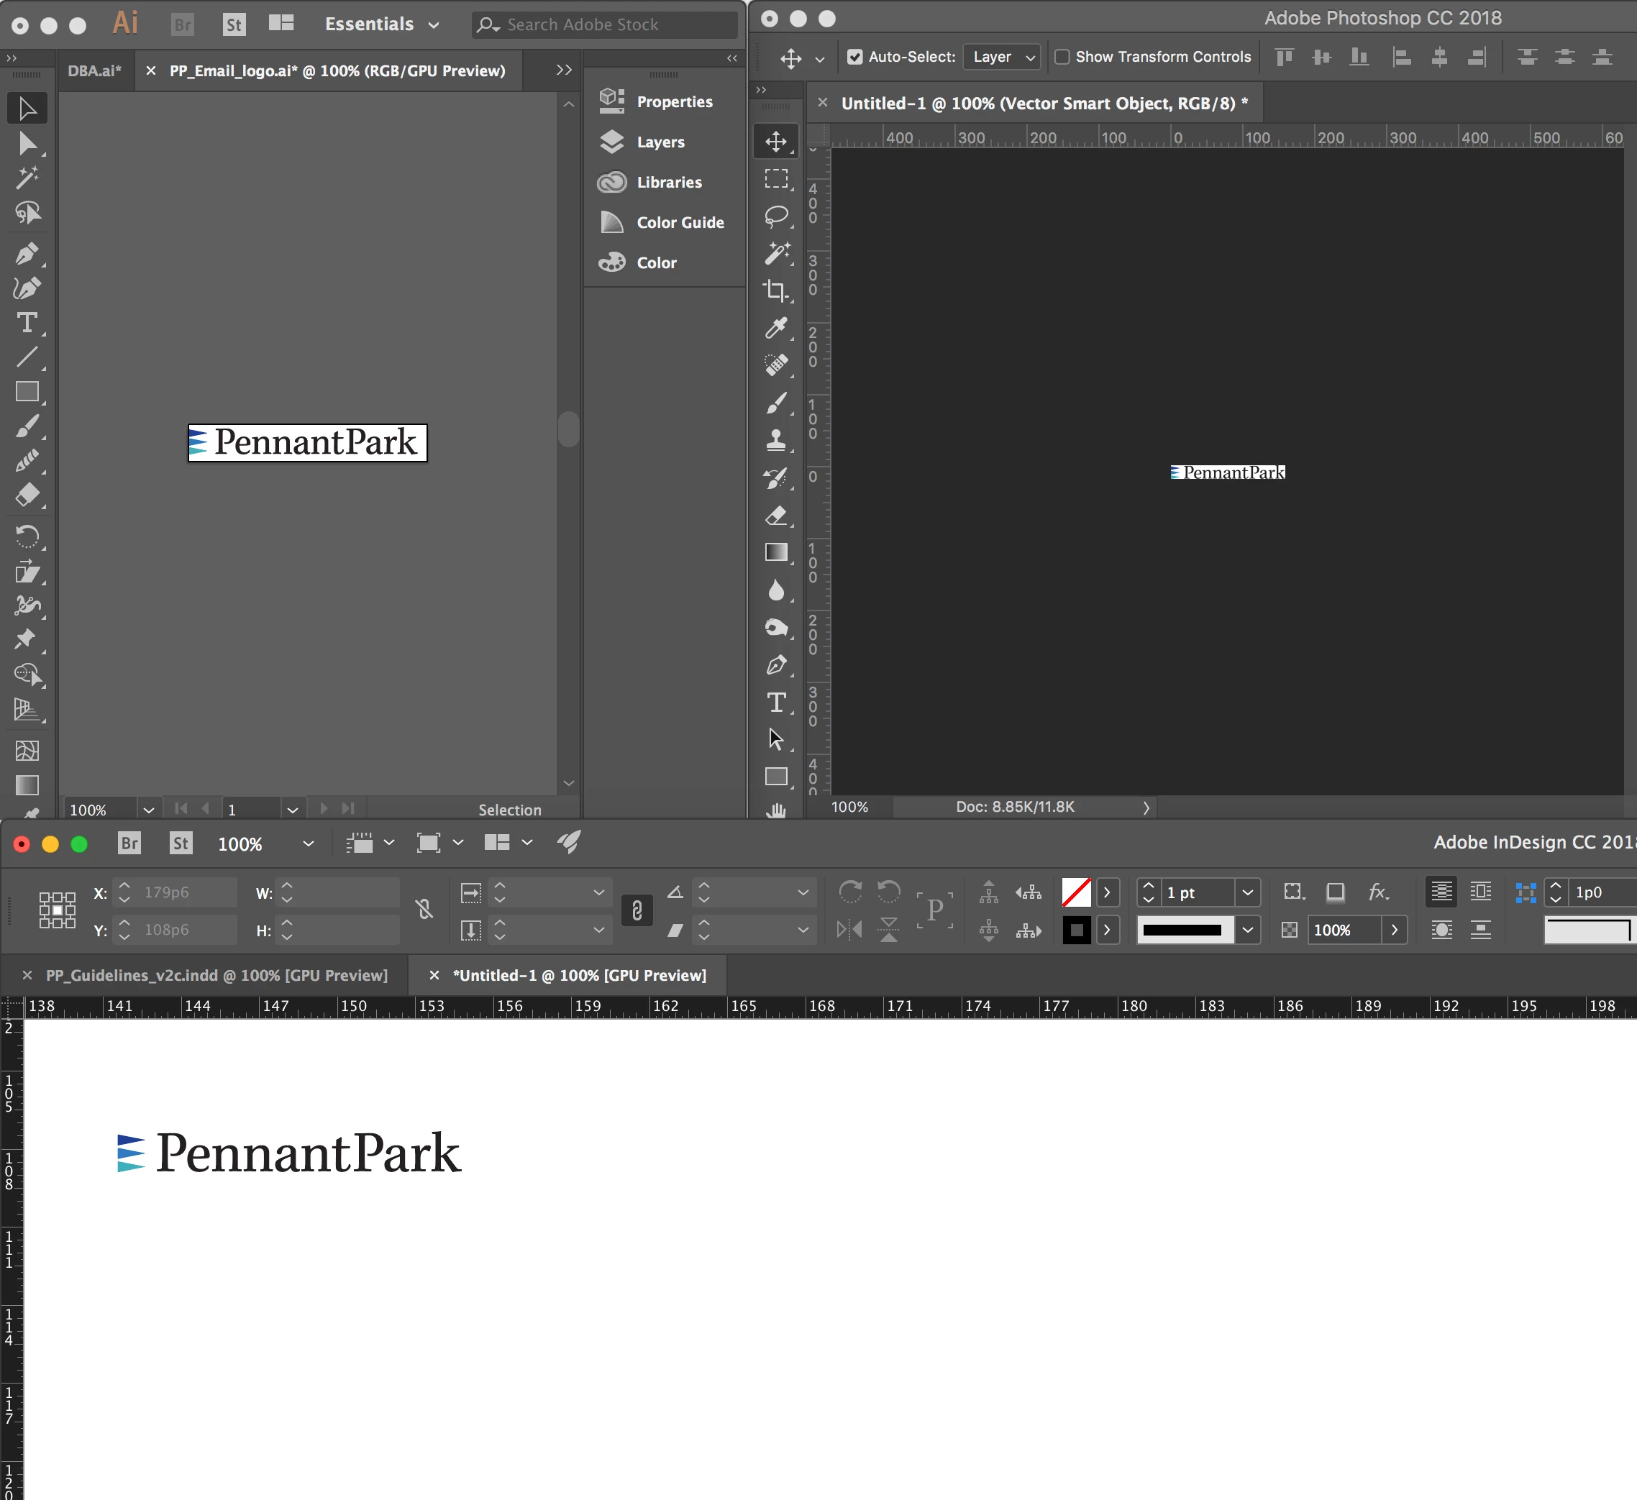Screen dimensions: 1637x1500
Task: Open the Layers panel in Illustrator
Action: 660,142
